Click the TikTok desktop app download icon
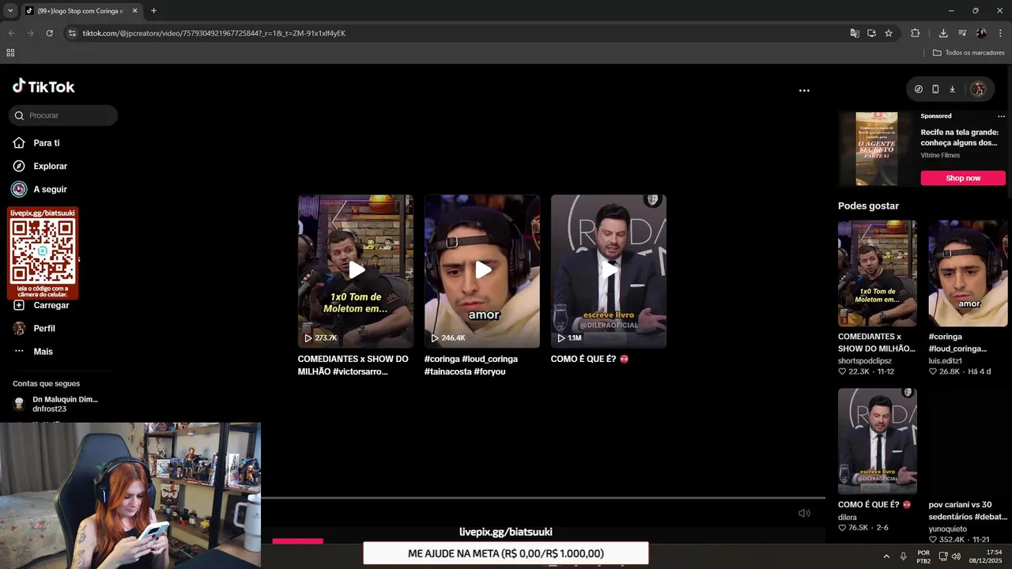1012x569 pixels. click(x=952, y=89)
